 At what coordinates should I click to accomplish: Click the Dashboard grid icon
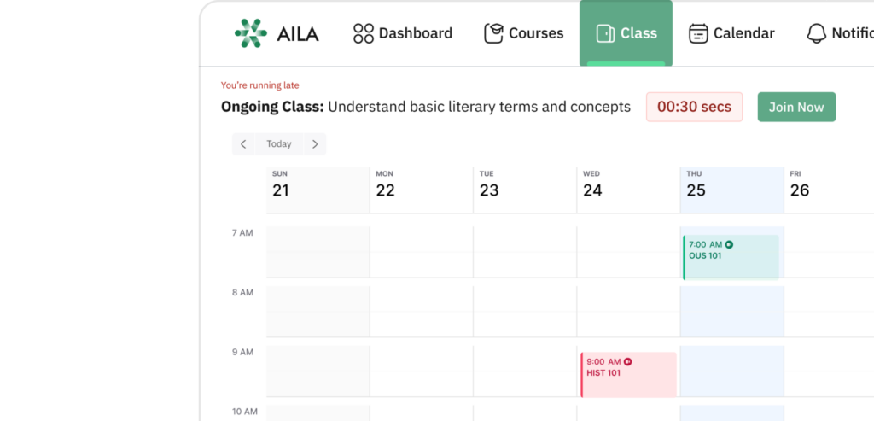(364, 33)
